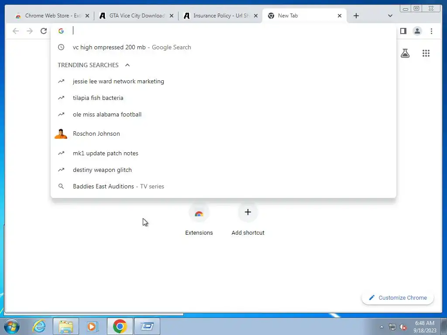Show hidden system tray icons

click(x=382, y=327)
